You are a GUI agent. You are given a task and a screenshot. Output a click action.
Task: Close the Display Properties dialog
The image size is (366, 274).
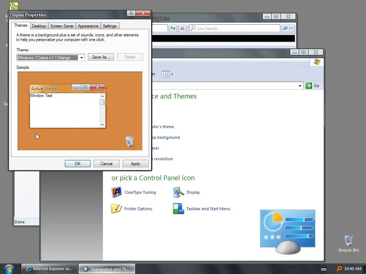tap(143, 13)
